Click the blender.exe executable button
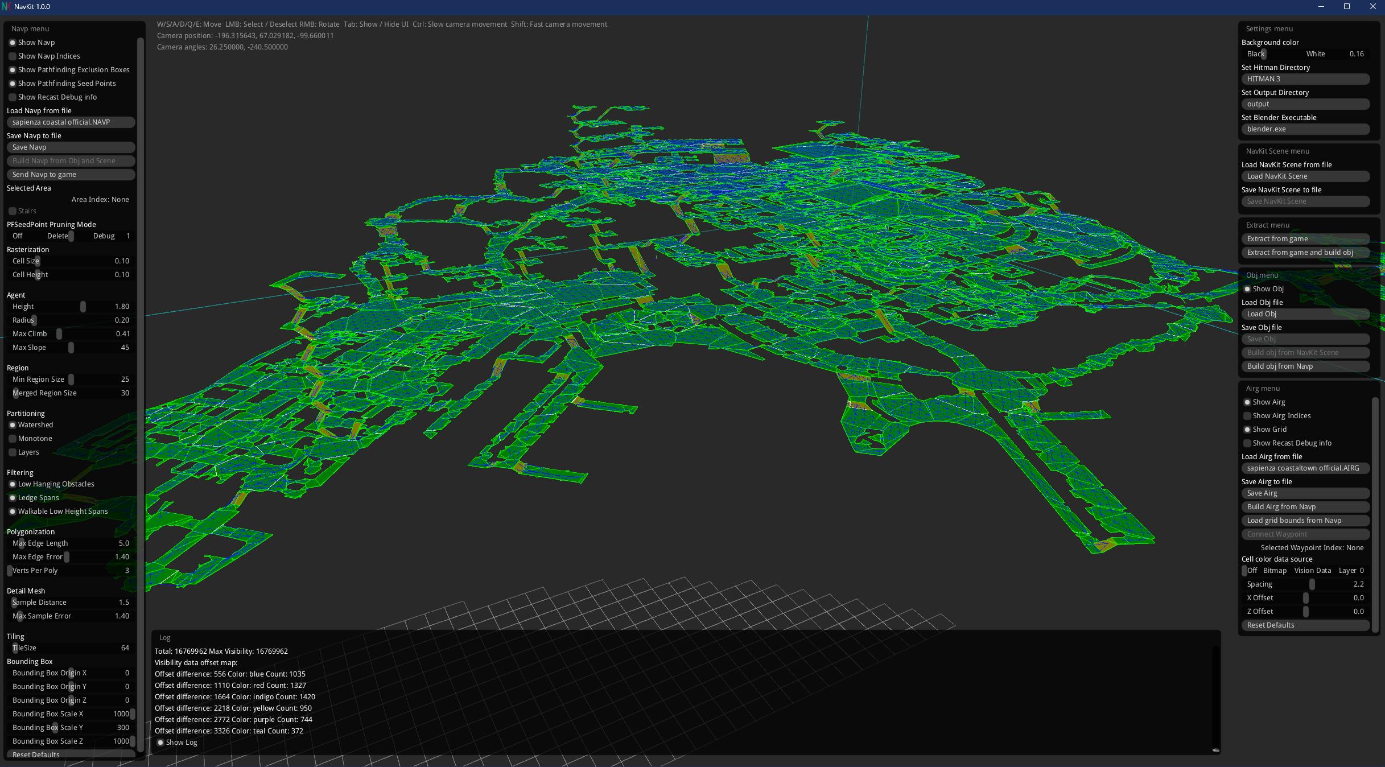Image resolution: width=1385 pixels, height=767 pixels. pos(1305,129)
